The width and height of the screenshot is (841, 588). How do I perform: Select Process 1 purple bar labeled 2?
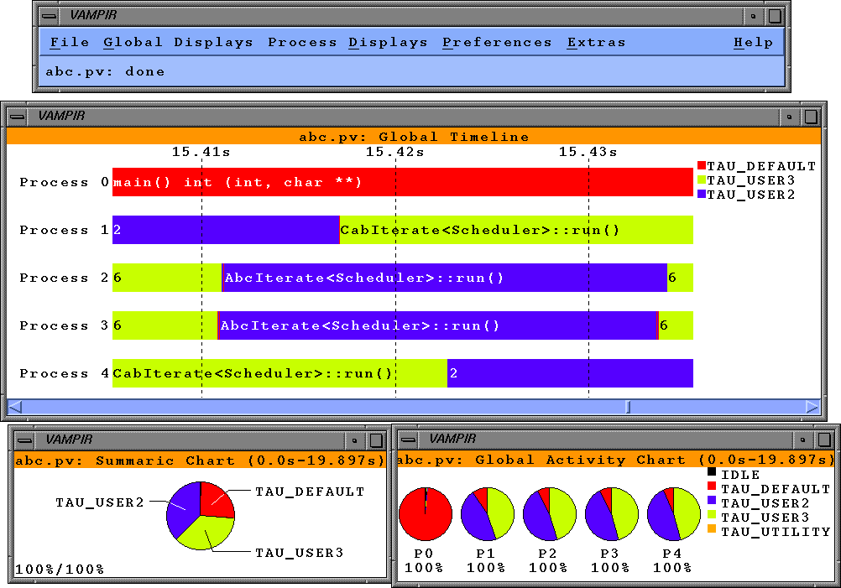click(x=226, y=230)
